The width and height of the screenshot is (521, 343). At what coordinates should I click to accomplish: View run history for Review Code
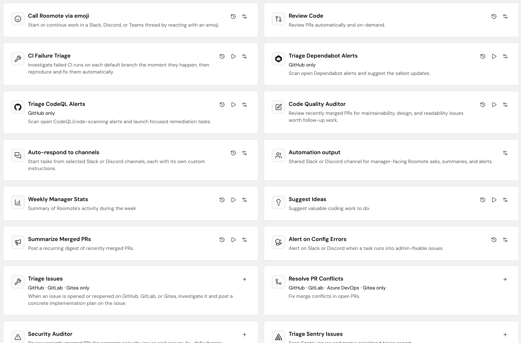click(x=494, y=16)
